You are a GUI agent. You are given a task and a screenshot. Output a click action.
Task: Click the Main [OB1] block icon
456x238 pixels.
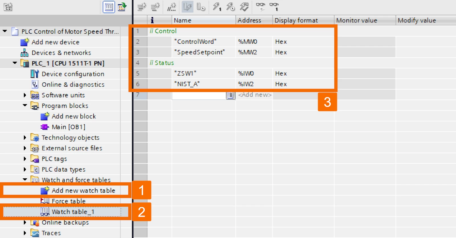tap(45, 127)
